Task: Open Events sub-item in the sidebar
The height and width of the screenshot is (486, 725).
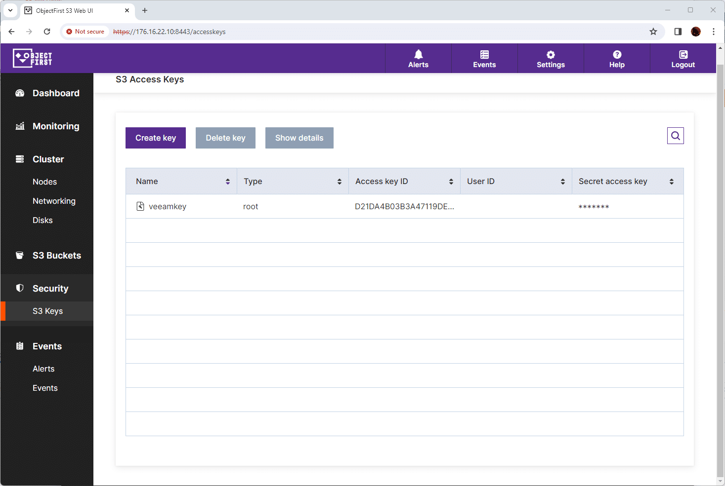Action: (x=45, y=388)
